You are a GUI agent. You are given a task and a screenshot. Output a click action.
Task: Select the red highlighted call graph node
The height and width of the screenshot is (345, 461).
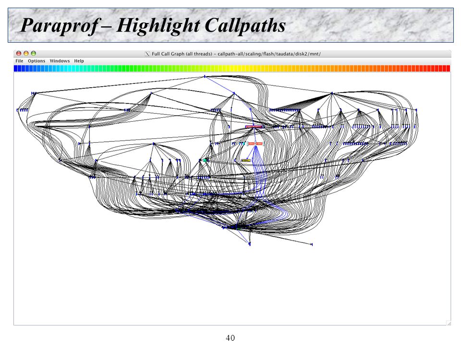click(255, 144)
